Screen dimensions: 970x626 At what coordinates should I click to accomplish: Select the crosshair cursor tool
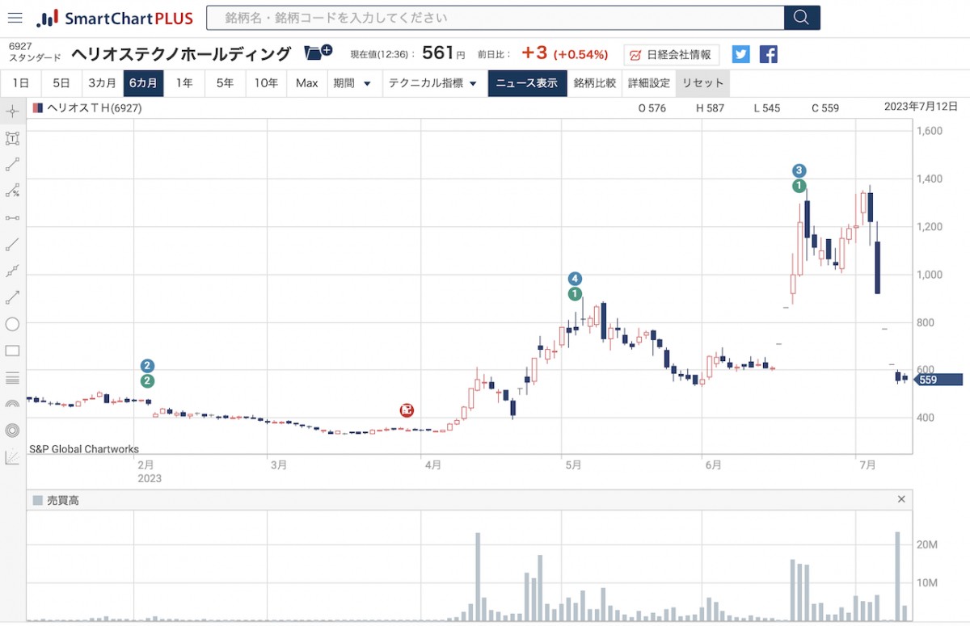[12, 111]
